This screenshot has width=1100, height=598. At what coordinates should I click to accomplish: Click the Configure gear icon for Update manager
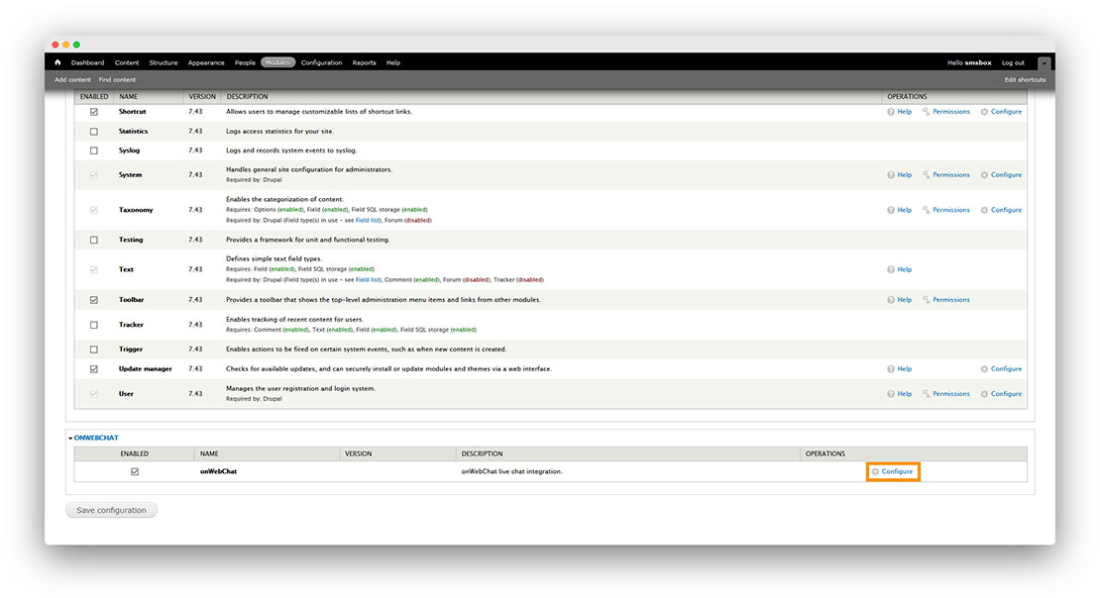click(x=984, y=369)
